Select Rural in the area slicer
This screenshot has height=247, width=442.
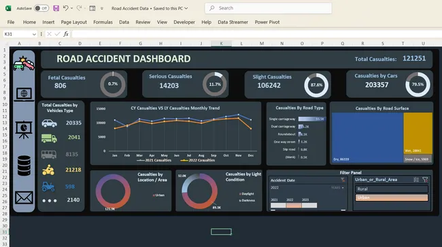click(x=392, y=189)
